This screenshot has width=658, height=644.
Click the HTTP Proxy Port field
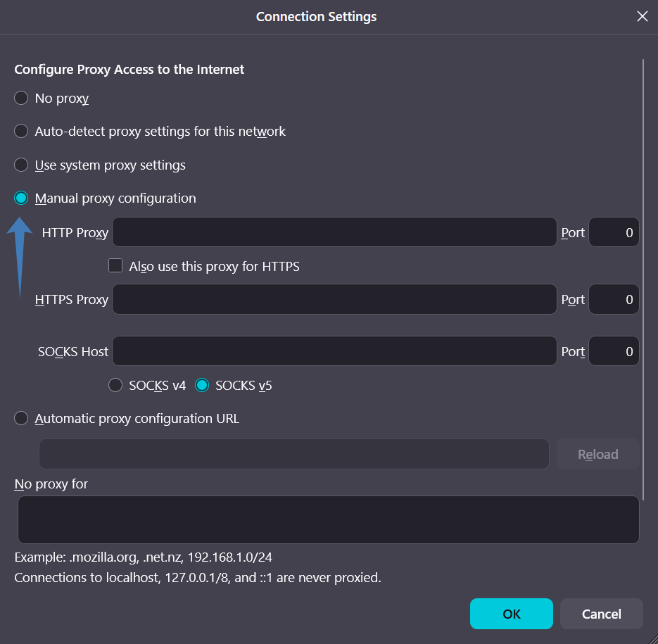[x=613, y=232]
